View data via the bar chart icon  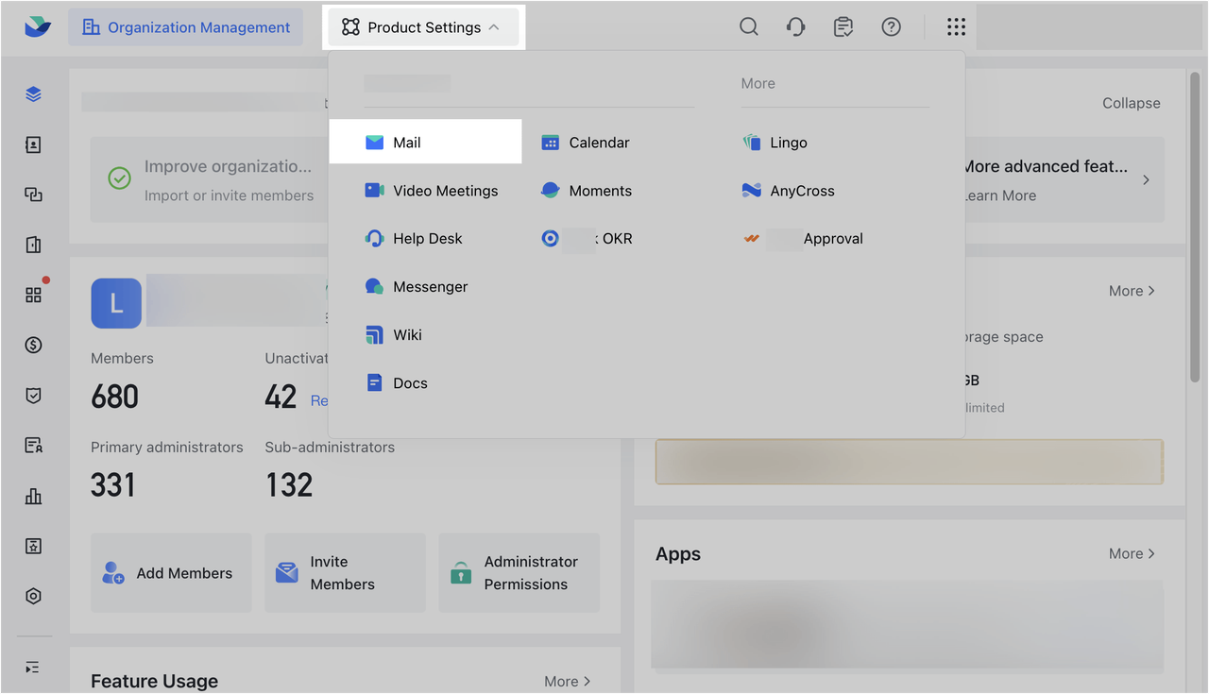33,495
